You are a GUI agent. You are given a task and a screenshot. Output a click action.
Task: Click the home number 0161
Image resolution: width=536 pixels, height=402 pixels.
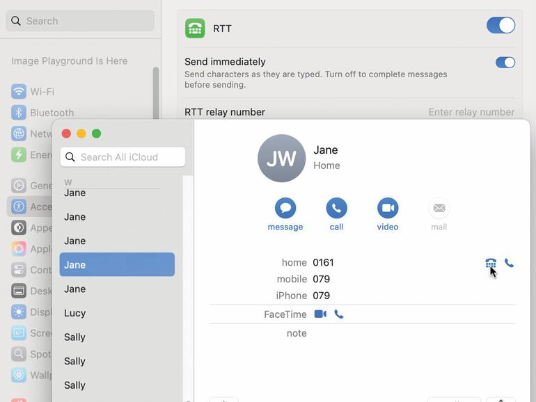pyautogui.click(x=324, y=262)
